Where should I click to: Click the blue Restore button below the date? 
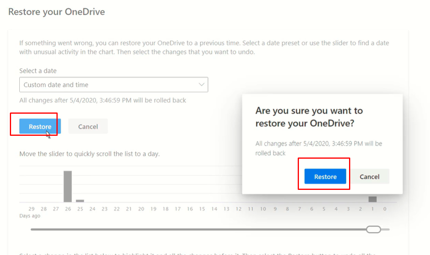coord(40,126)
